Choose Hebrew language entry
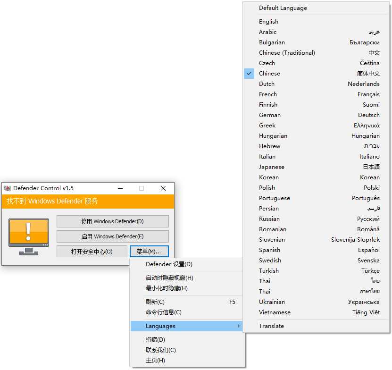 [x=316, y=146]
